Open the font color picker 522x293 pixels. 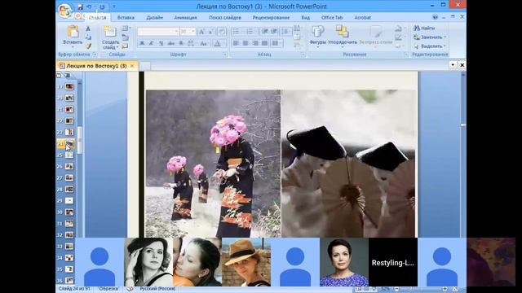coord(218,43)
